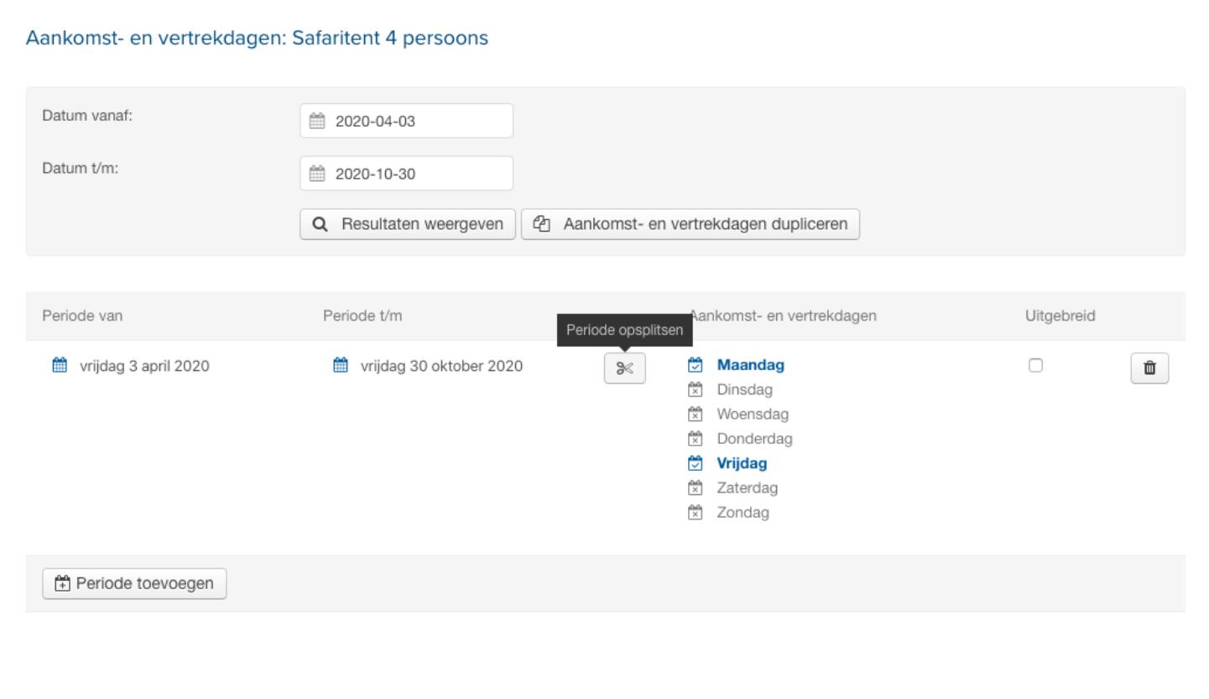Click the scissors split-period icon
The height and width of the screenshot is (699, 1209).
pos(624,368)
